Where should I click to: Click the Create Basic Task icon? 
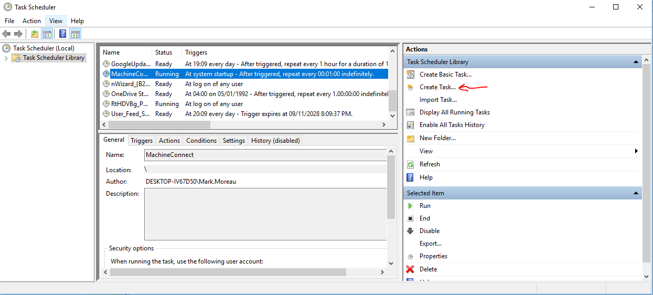(x=410, y=75)
